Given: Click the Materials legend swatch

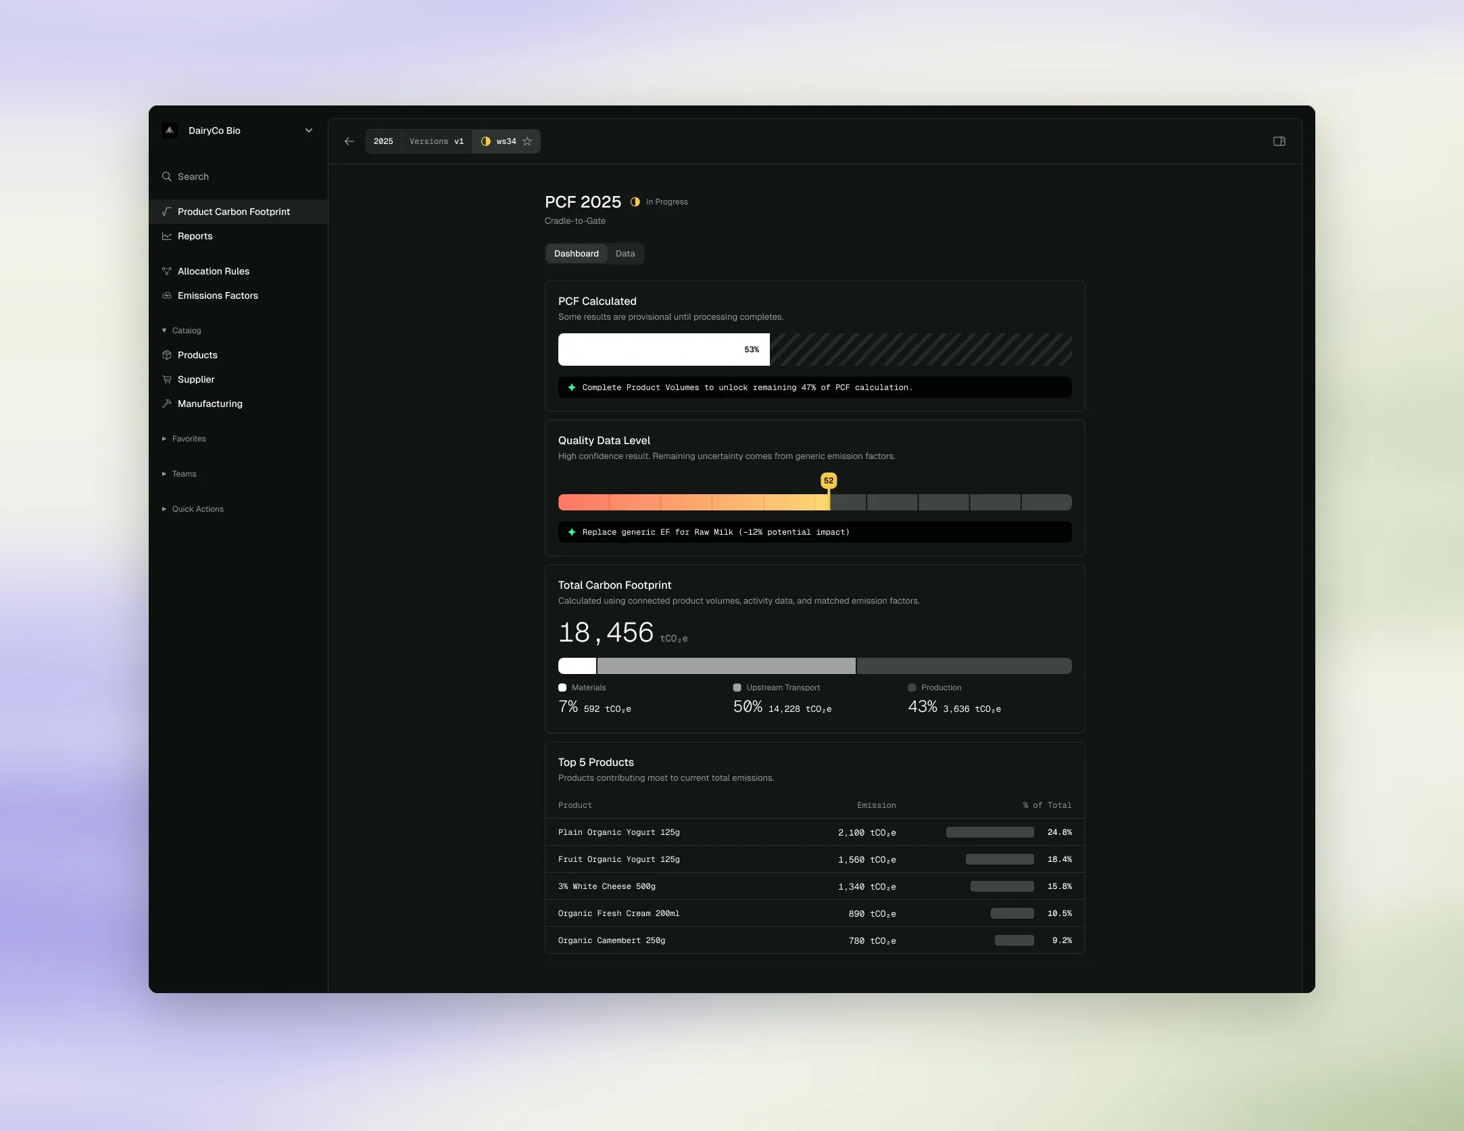Looking at the screenshot, I should (562, 688).
